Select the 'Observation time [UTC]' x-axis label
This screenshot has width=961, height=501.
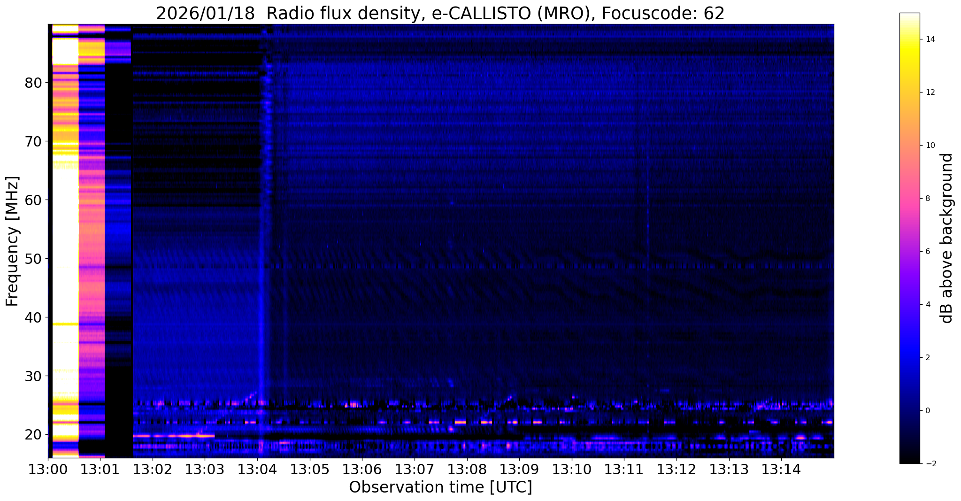440,487
